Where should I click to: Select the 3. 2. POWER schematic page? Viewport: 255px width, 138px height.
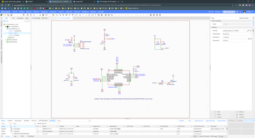click(x=16, y=35)
